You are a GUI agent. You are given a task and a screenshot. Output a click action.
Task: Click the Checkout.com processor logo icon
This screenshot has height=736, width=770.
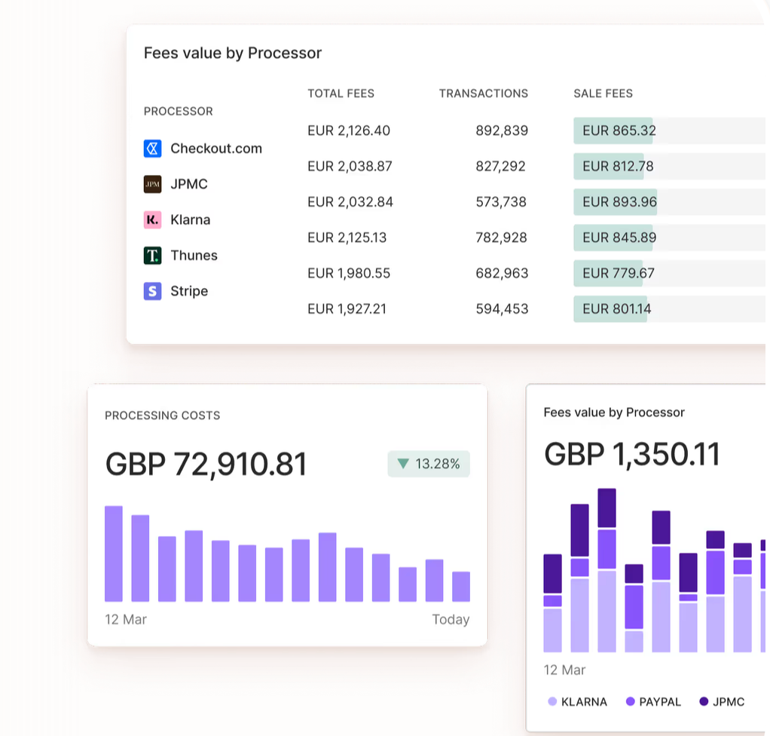tap(152, 149)
